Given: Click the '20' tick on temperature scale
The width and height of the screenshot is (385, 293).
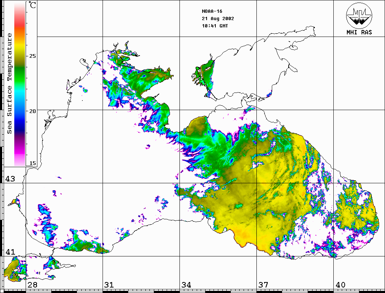Looking at the screenshot, I should pos(32,111).
